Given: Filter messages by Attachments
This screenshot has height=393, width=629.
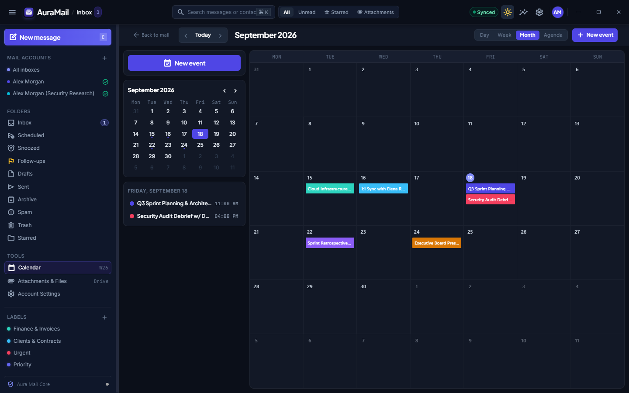Looking at the screenshot, I should point(376,12).
